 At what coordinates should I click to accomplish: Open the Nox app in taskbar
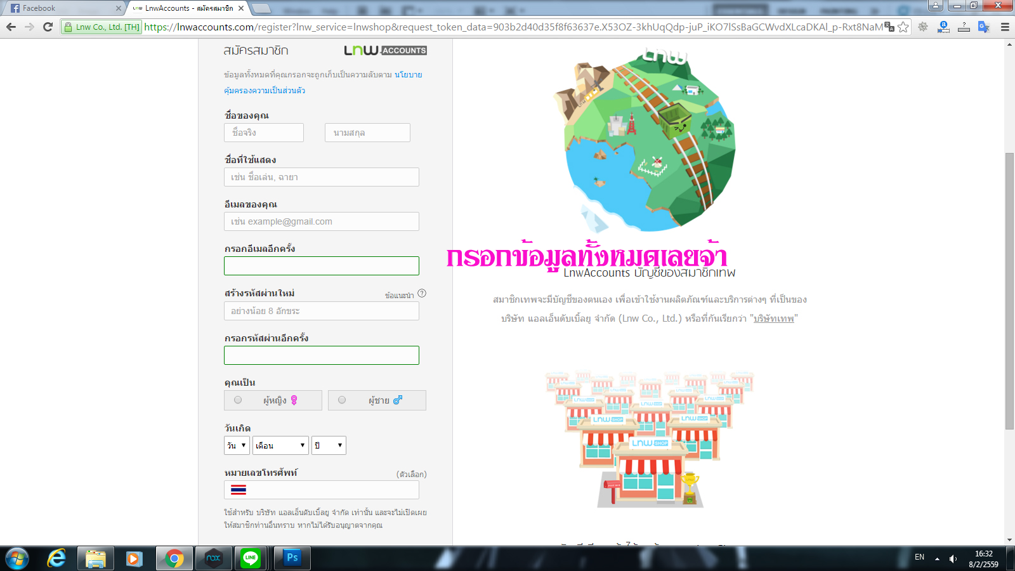click(x=214, y=558)
